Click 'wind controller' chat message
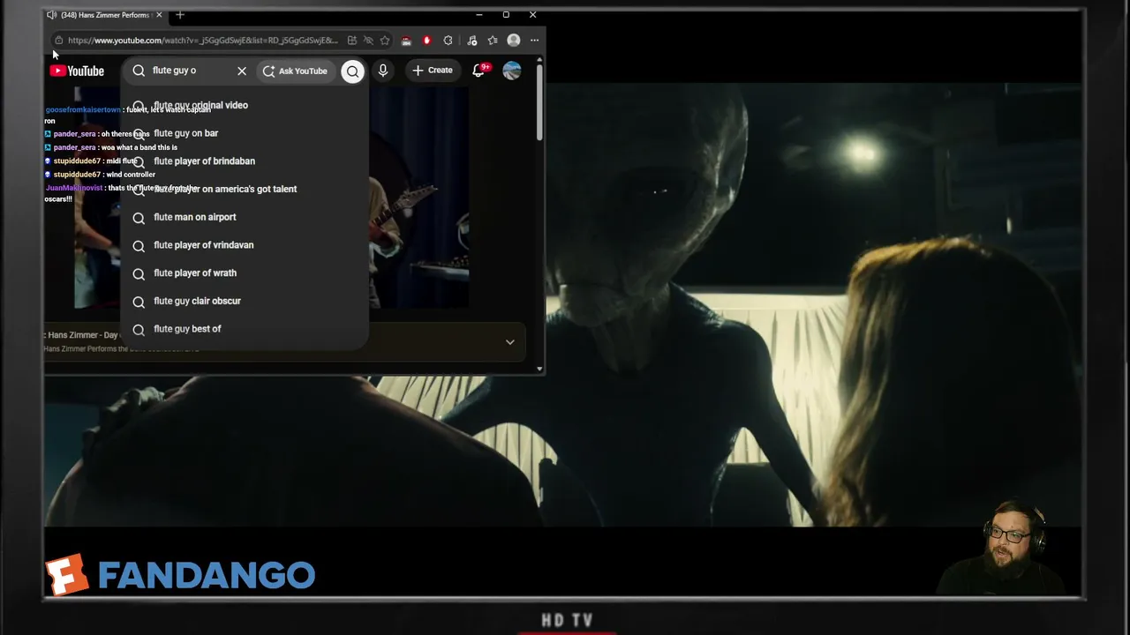The image size is (1130, 635). tap(131, 175)
